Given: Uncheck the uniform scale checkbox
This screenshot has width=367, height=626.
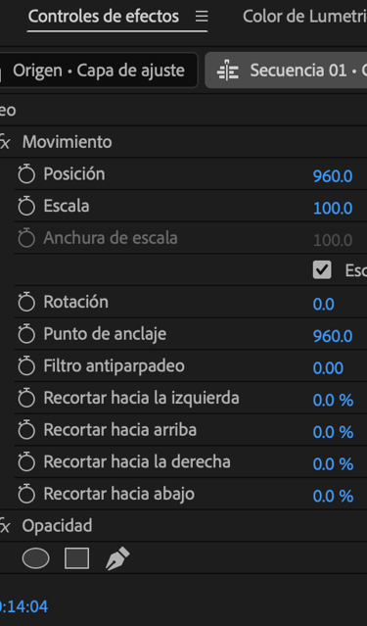Looking at the screenshot, I should pos(322,269).
